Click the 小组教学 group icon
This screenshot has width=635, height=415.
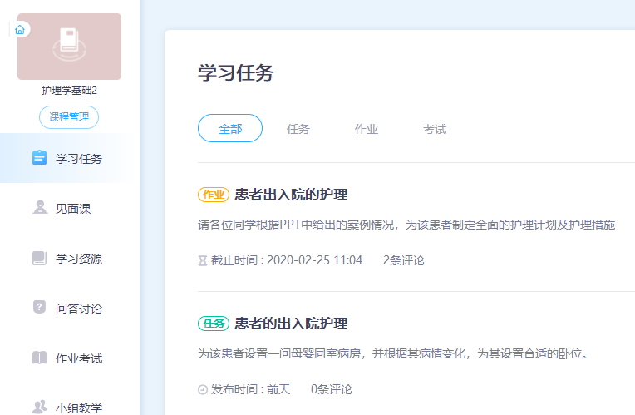(39, 407)
